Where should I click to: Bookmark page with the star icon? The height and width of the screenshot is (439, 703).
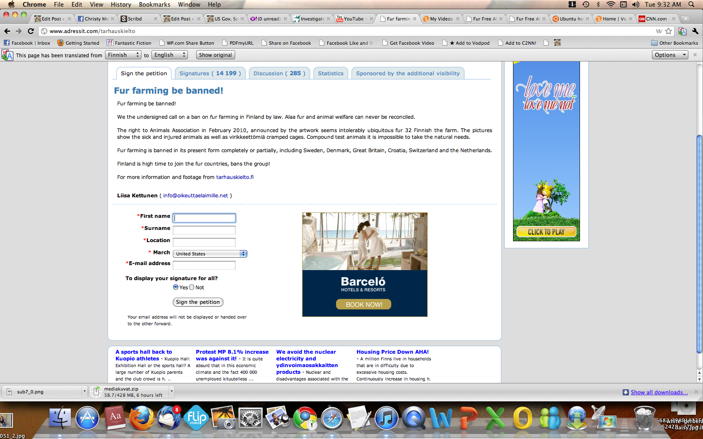click(668, 31)
